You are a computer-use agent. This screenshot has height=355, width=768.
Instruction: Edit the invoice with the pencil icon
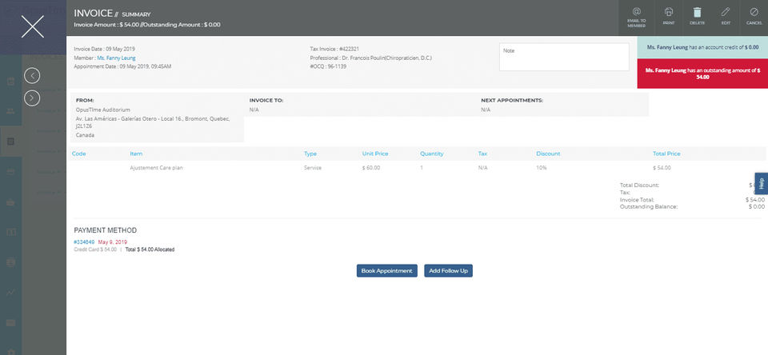tap(726, 17)
